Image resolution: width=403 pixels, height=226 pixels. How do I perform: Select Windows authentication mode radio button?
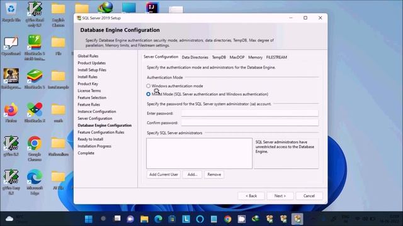tap(149, 86)
